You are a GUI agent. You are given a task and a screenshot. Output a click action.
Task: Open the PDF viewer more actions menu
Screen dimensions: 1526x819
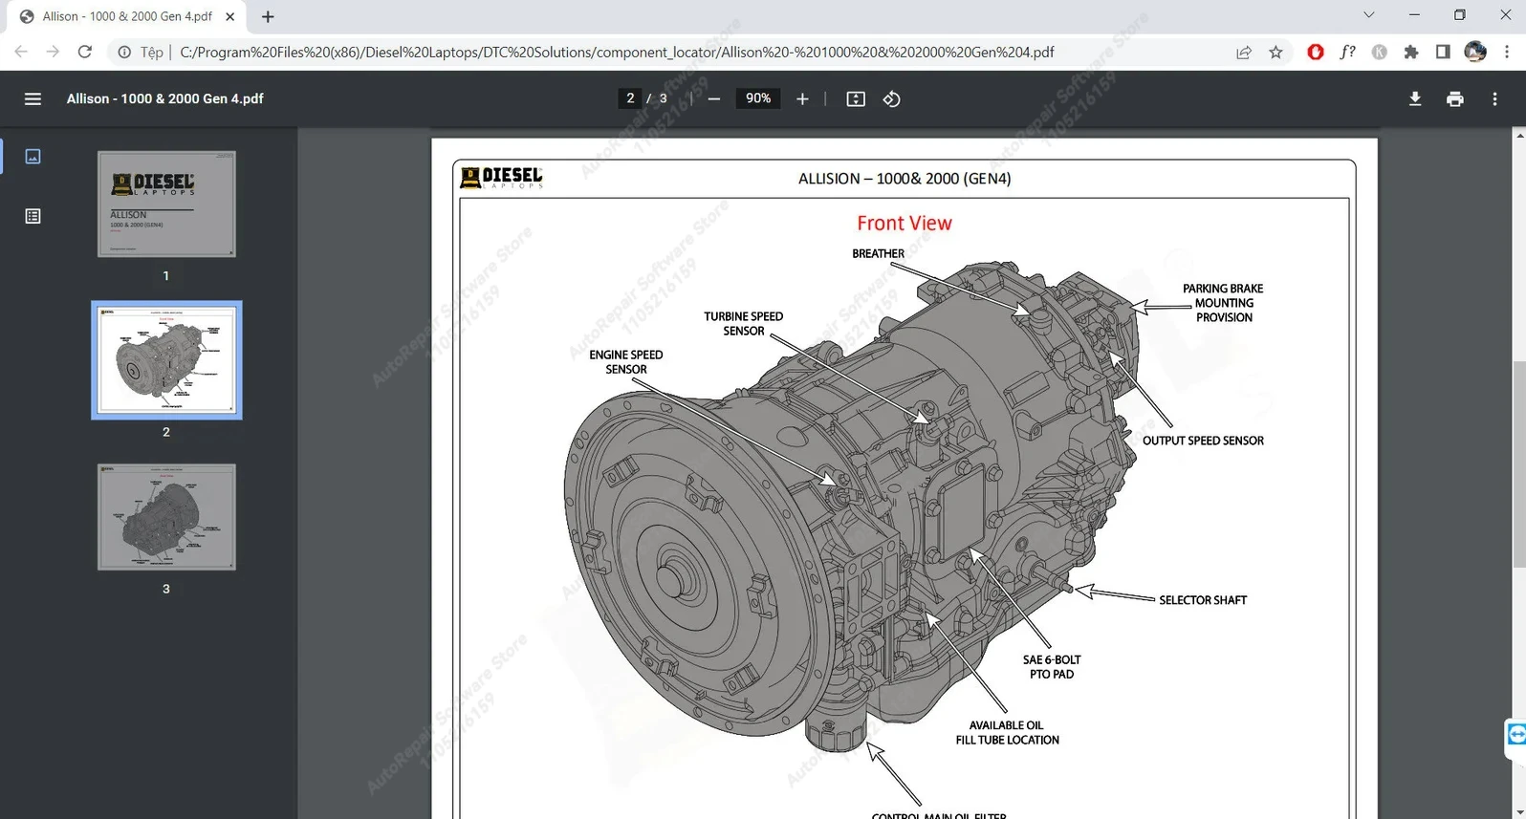(x=1494, y=98)
